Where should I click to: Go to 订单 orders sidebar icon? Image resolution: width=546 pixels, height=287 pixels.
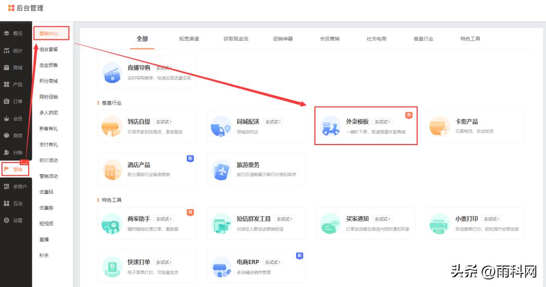click(x=7, y=101)
